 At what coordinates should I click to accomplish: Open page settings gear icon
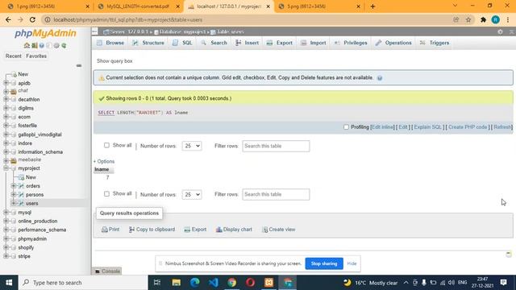point(500,32)
